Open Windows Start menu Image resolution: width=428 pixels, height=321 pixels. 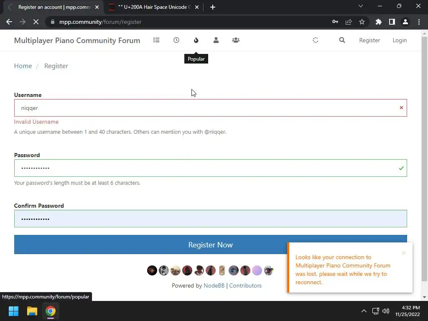(x=13, y=311)
